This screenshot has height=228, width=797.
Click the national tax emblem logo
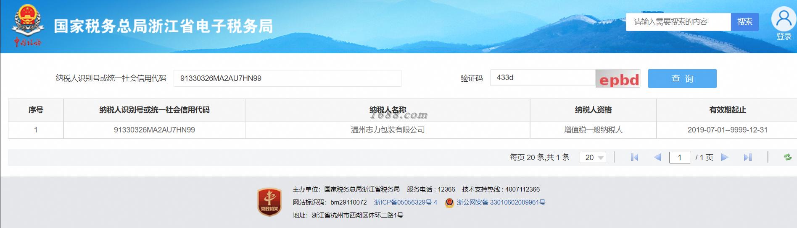(27, 25)
